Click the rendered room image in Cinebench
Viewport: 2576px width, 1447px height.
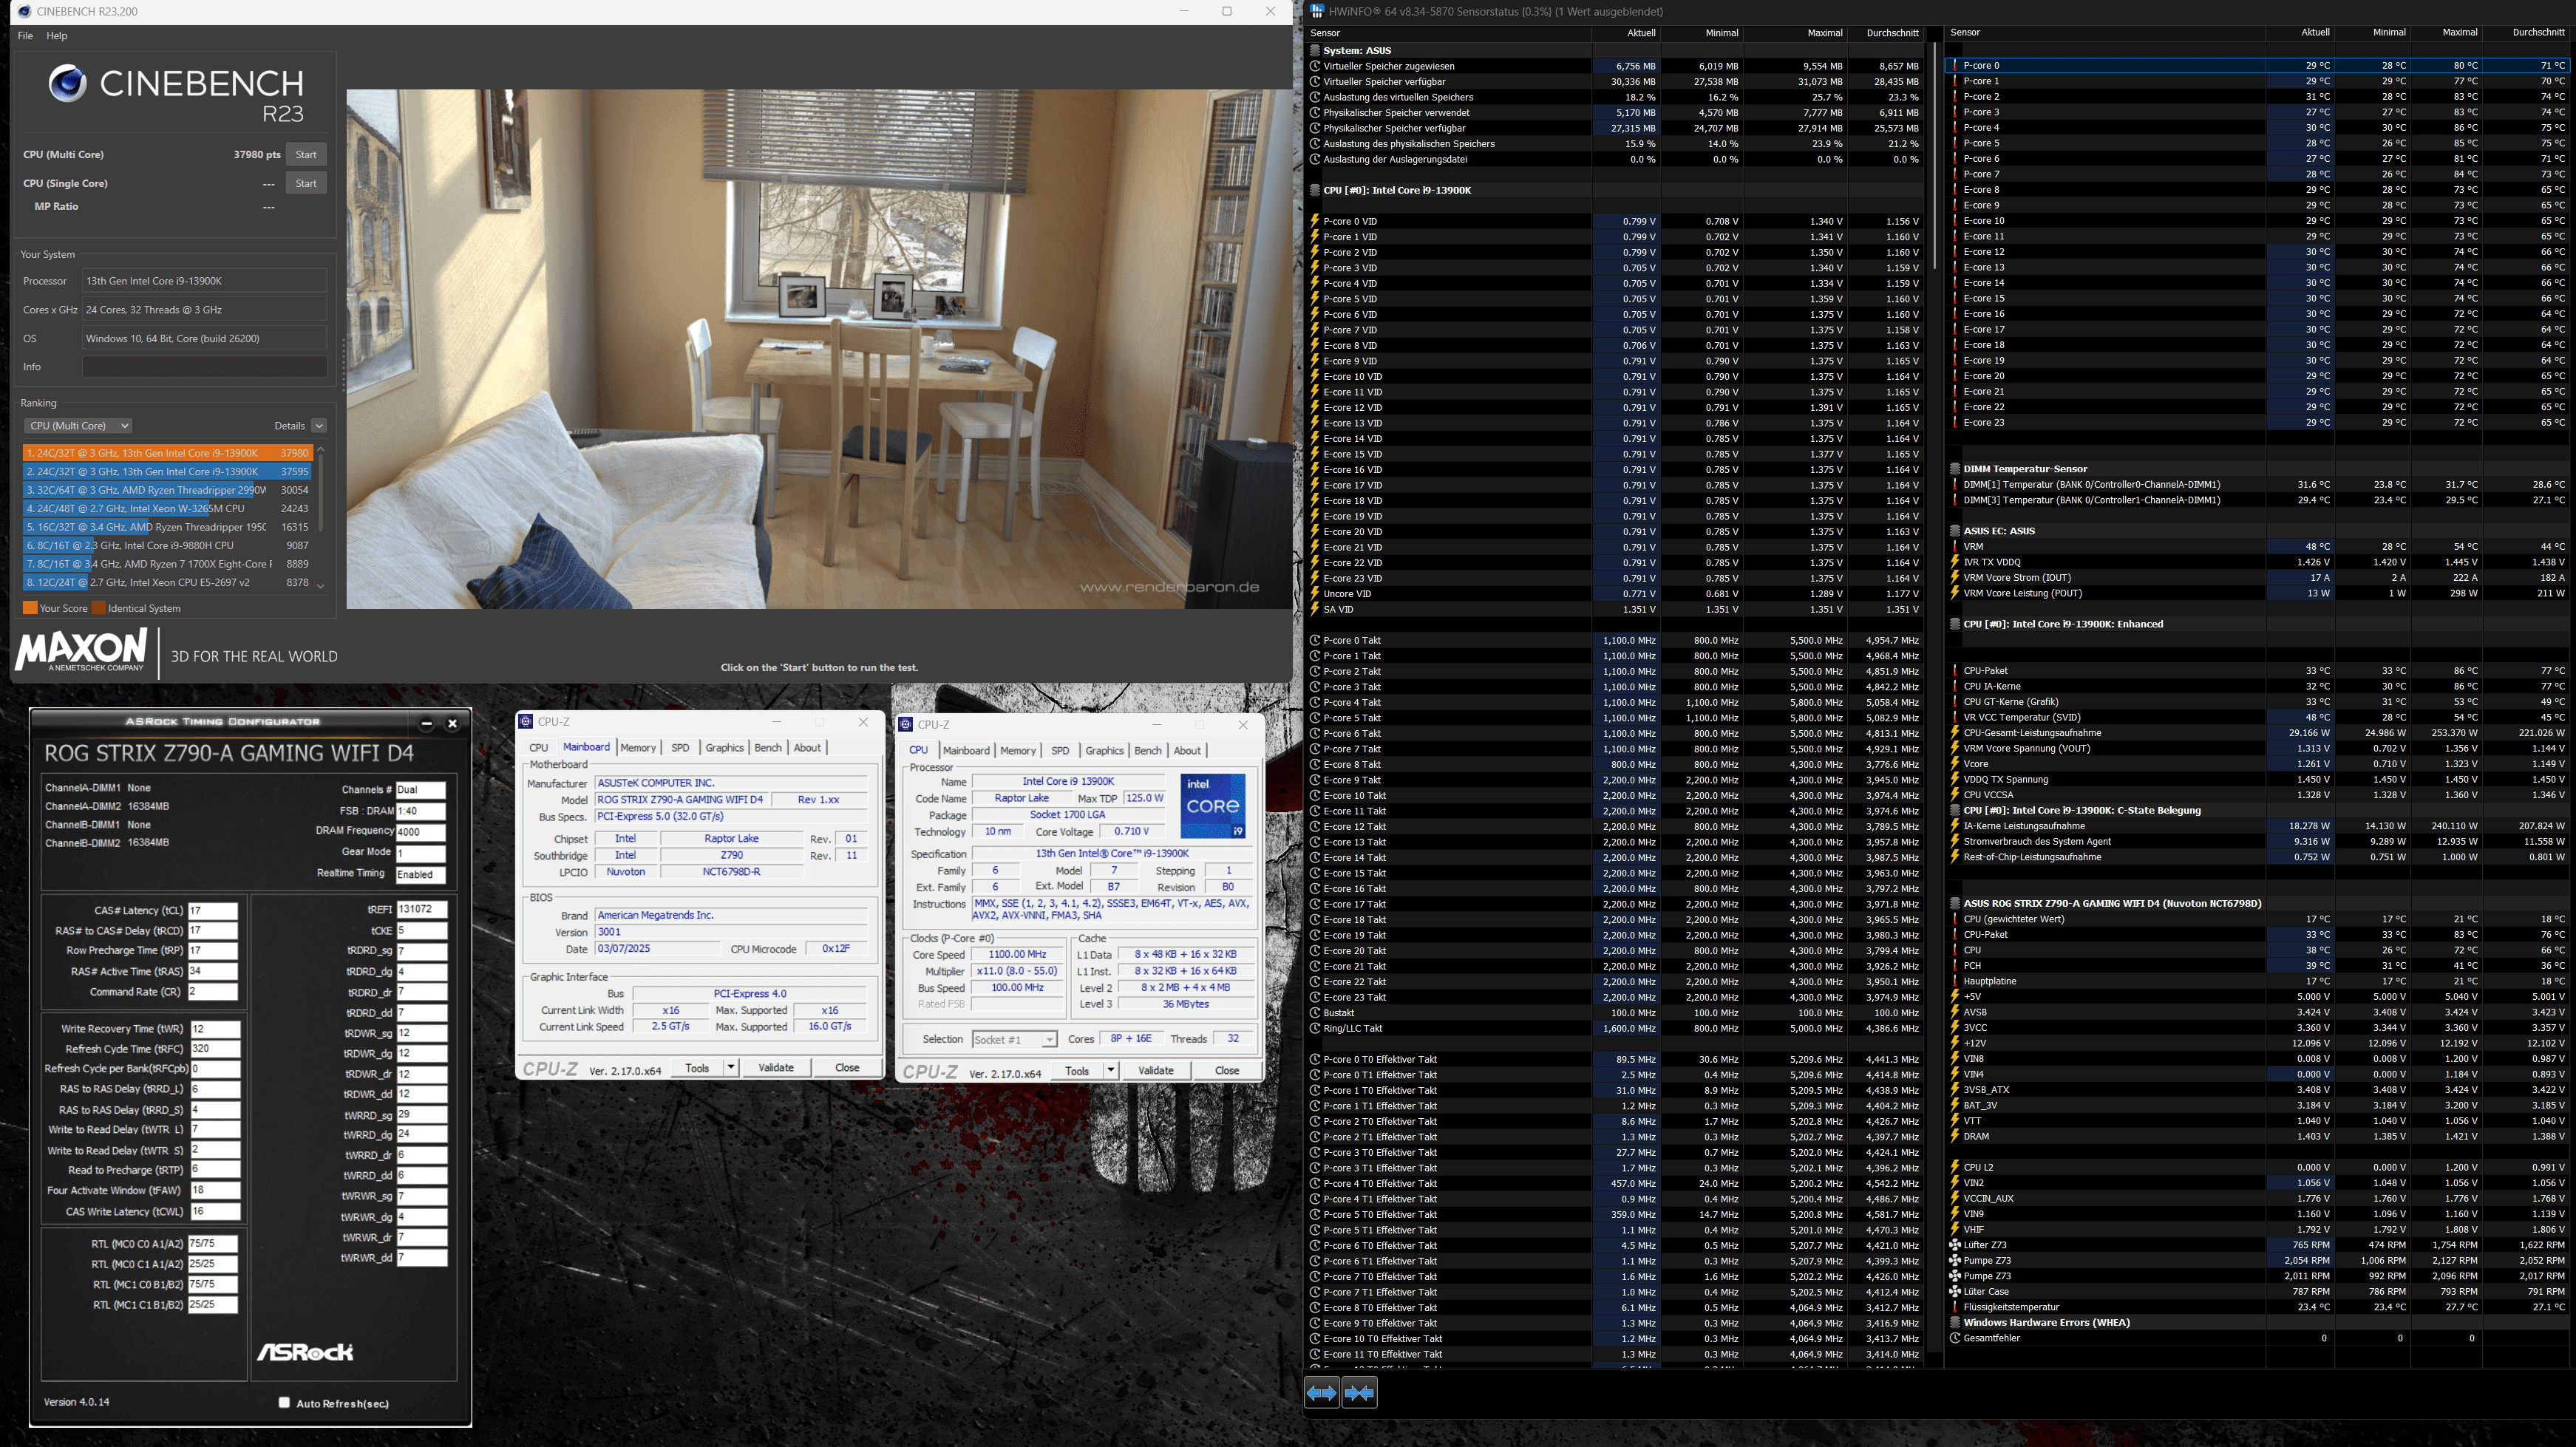[819, 349]
